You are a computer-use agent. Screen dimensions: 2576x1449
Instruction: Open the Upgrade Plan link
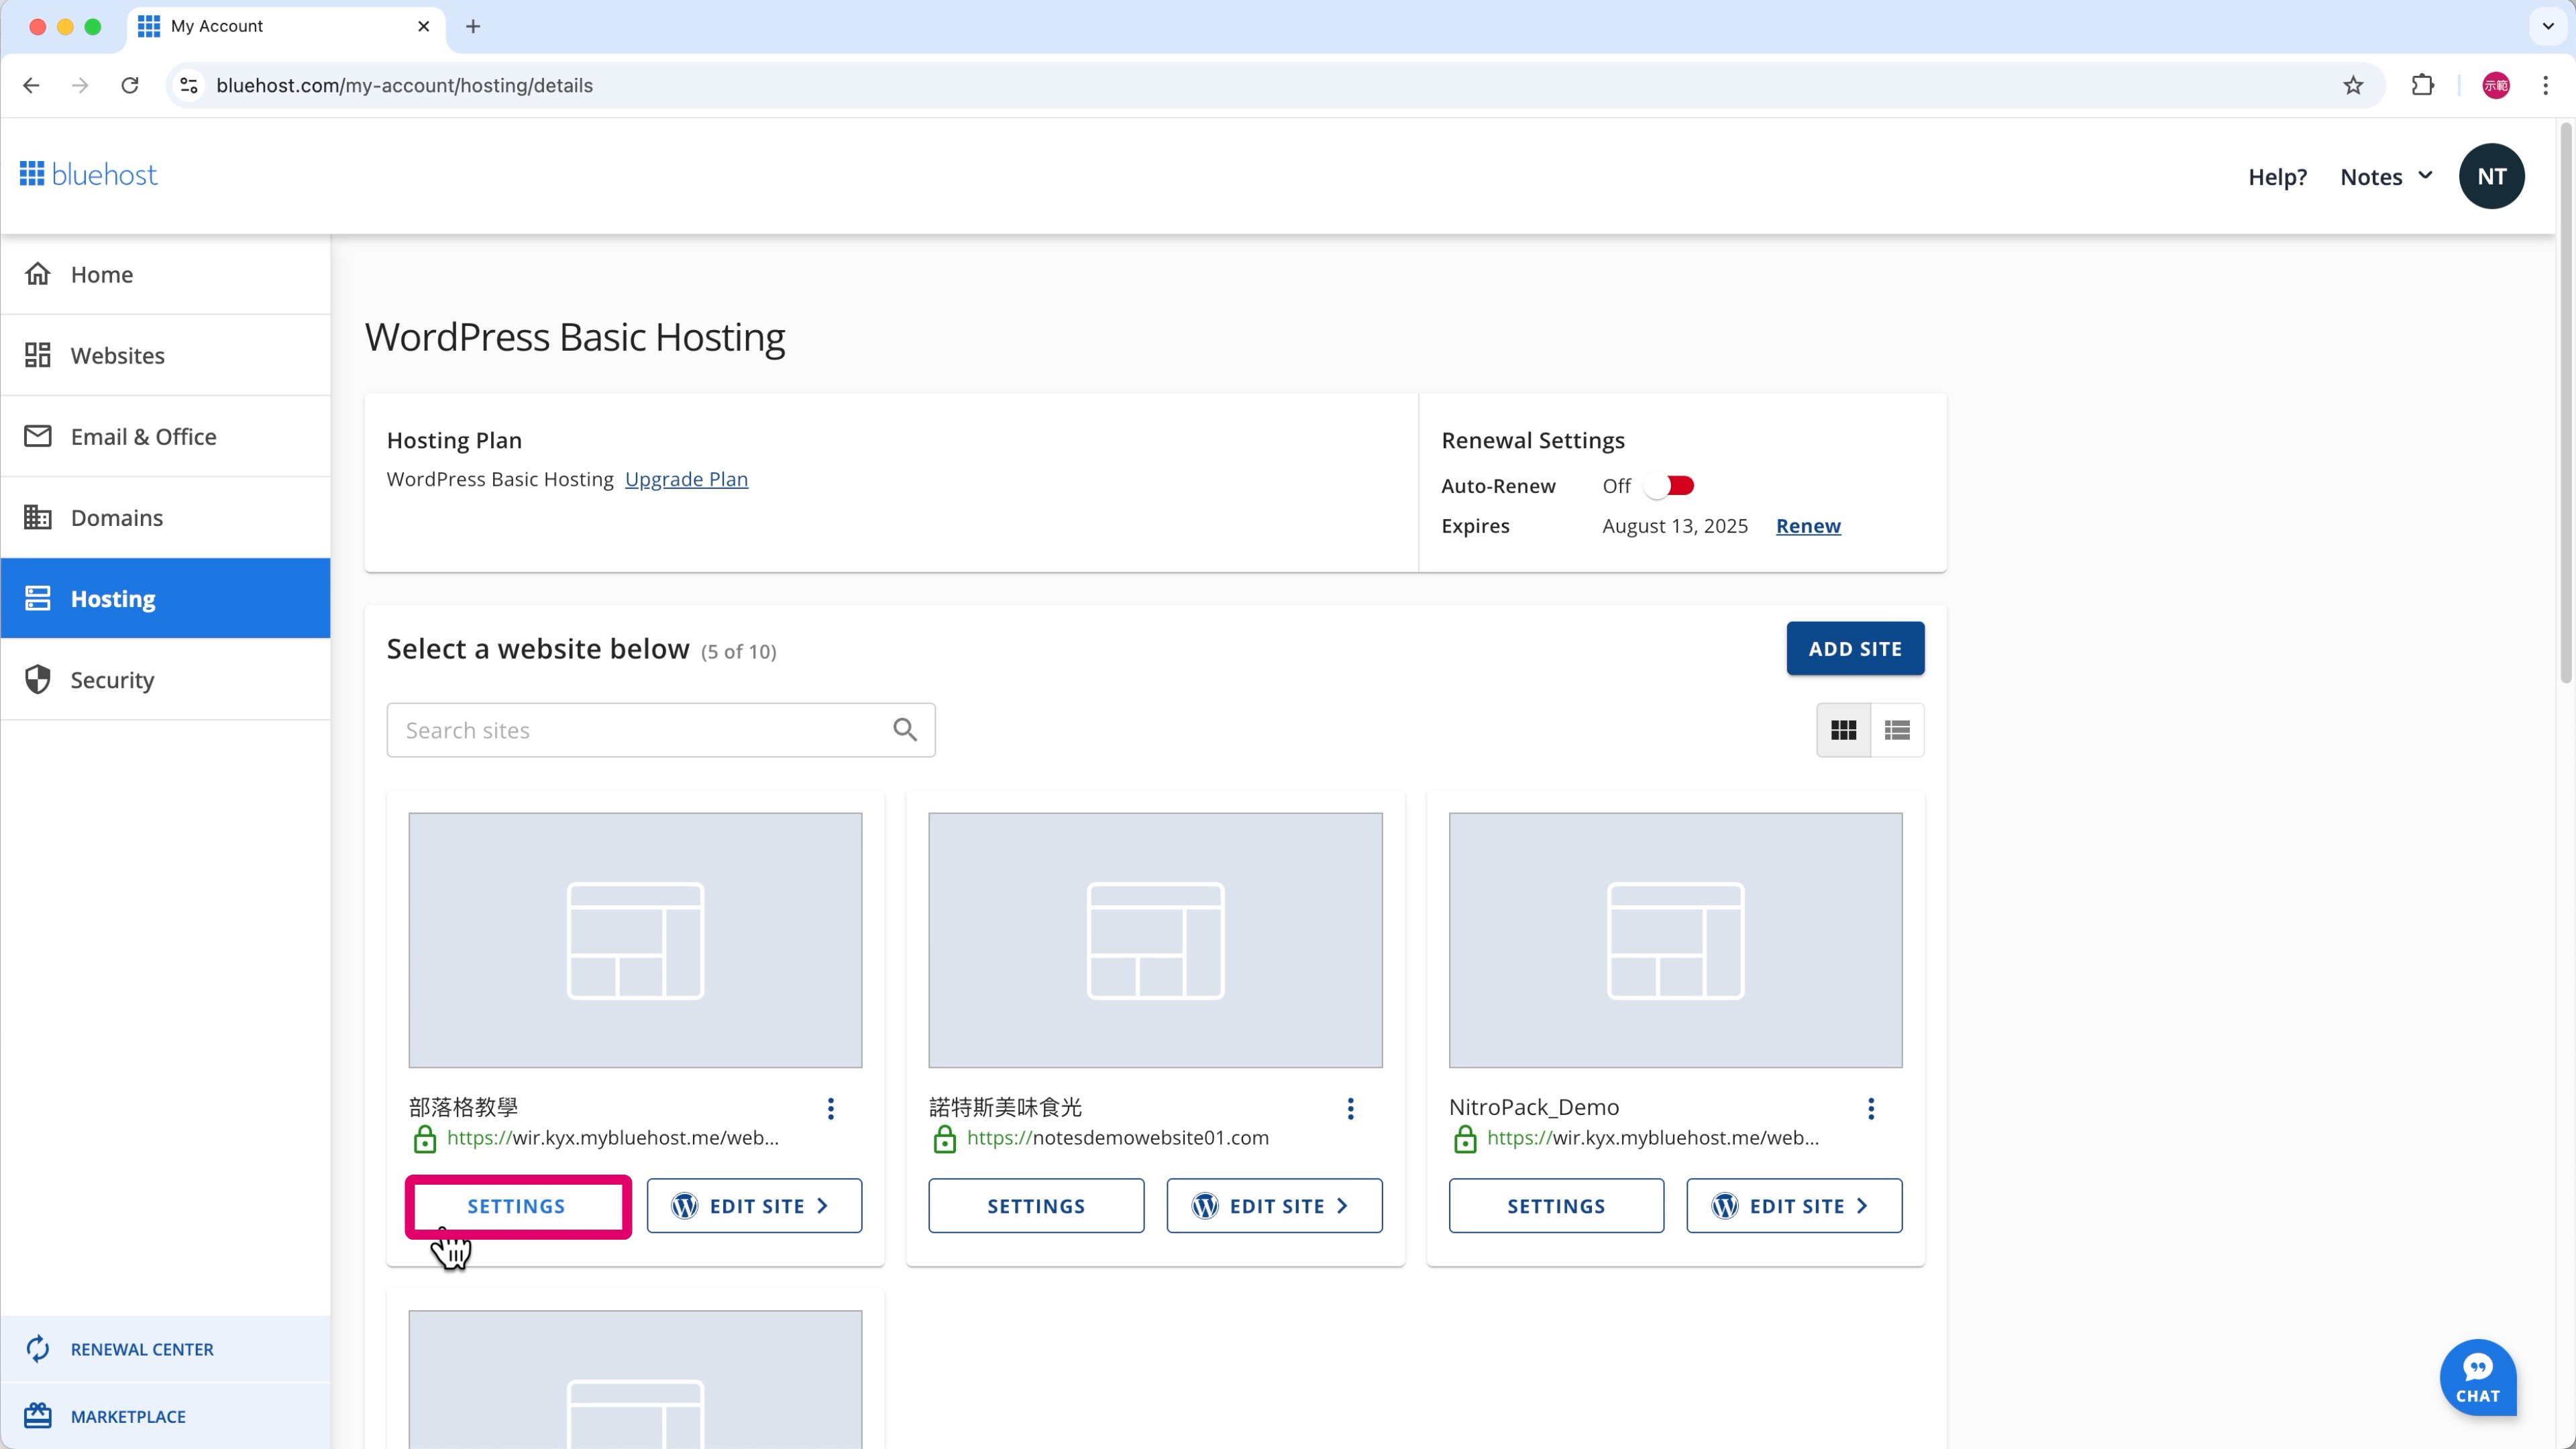(x=685, y=479)
